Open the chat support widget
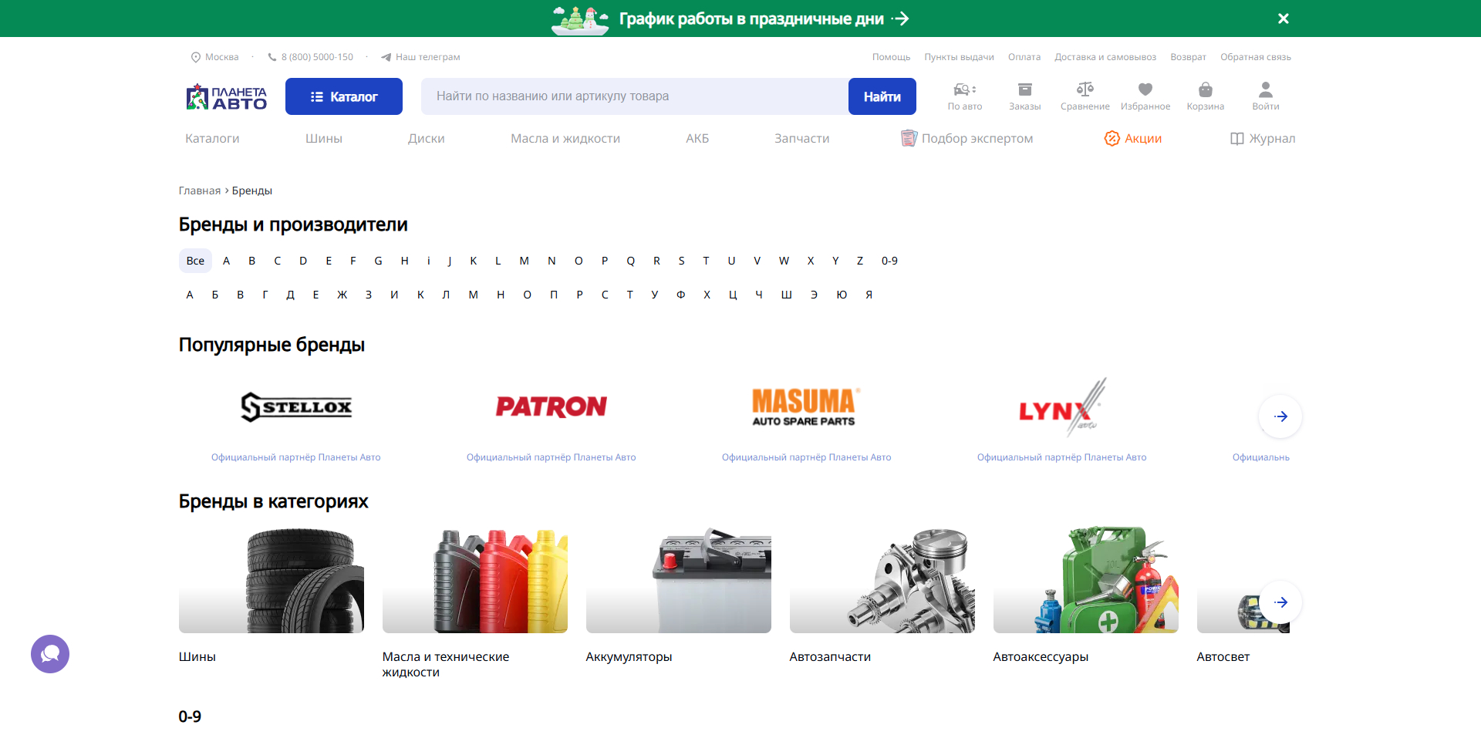The height and width of the screenshot is (735, 1481). (x=49, y=653)
